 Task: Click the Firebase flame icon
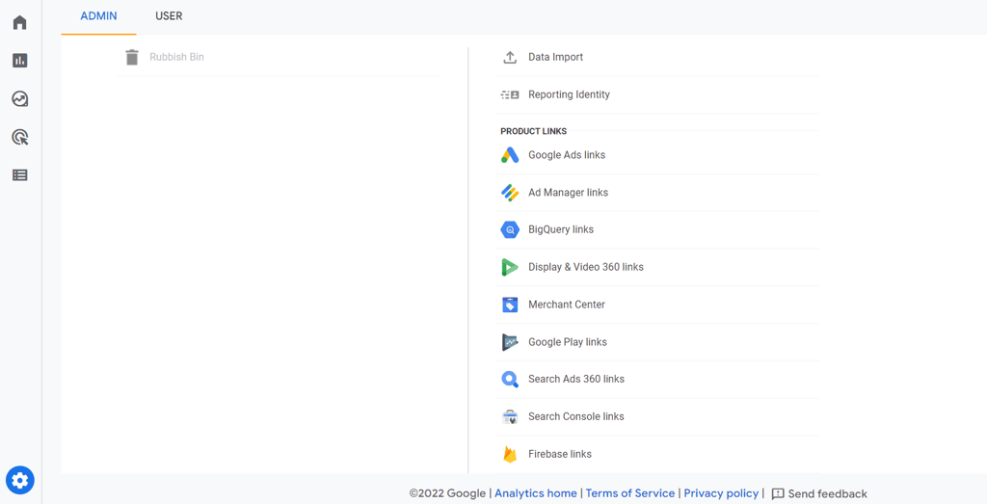(510, 454)
